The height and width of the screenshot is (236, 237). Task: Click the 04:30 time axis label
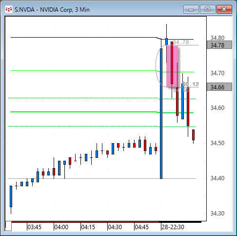coord(115,227)
